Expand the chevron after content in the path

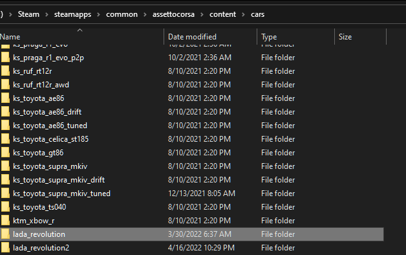click(243, 14)
